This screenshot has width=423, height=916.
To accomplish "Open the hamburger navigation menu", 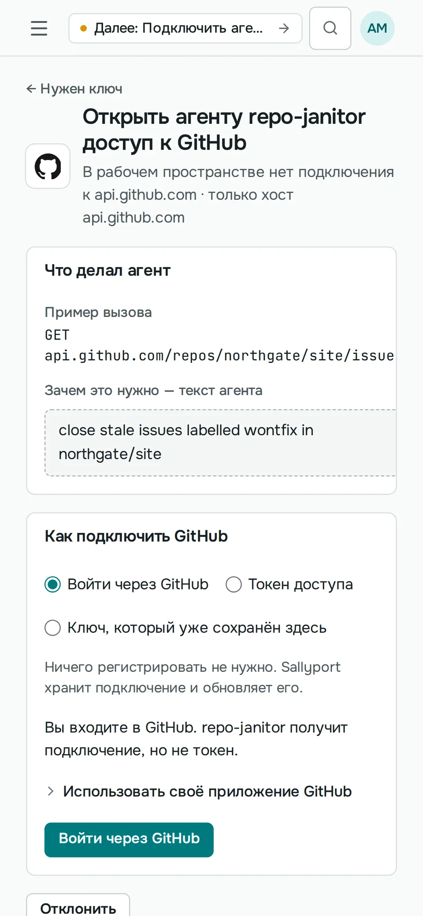I will tap(39, 28).
